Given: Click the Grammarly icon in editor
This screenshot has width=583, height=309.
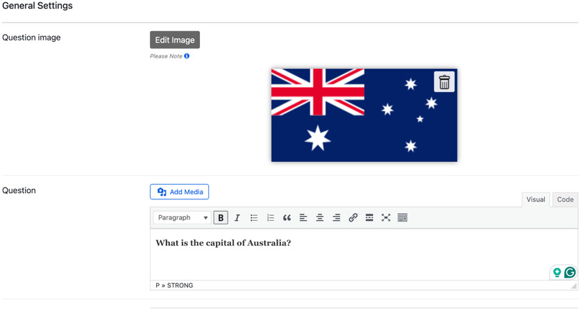Looking at the screenshot, I should [x=570, y=273].
